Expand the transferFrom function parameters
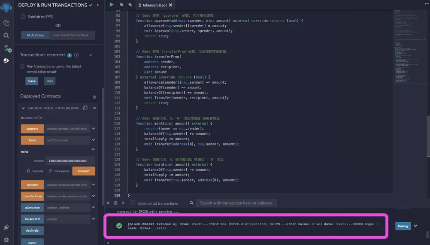This screenshot has width=430, height=245. click(94, 196)
